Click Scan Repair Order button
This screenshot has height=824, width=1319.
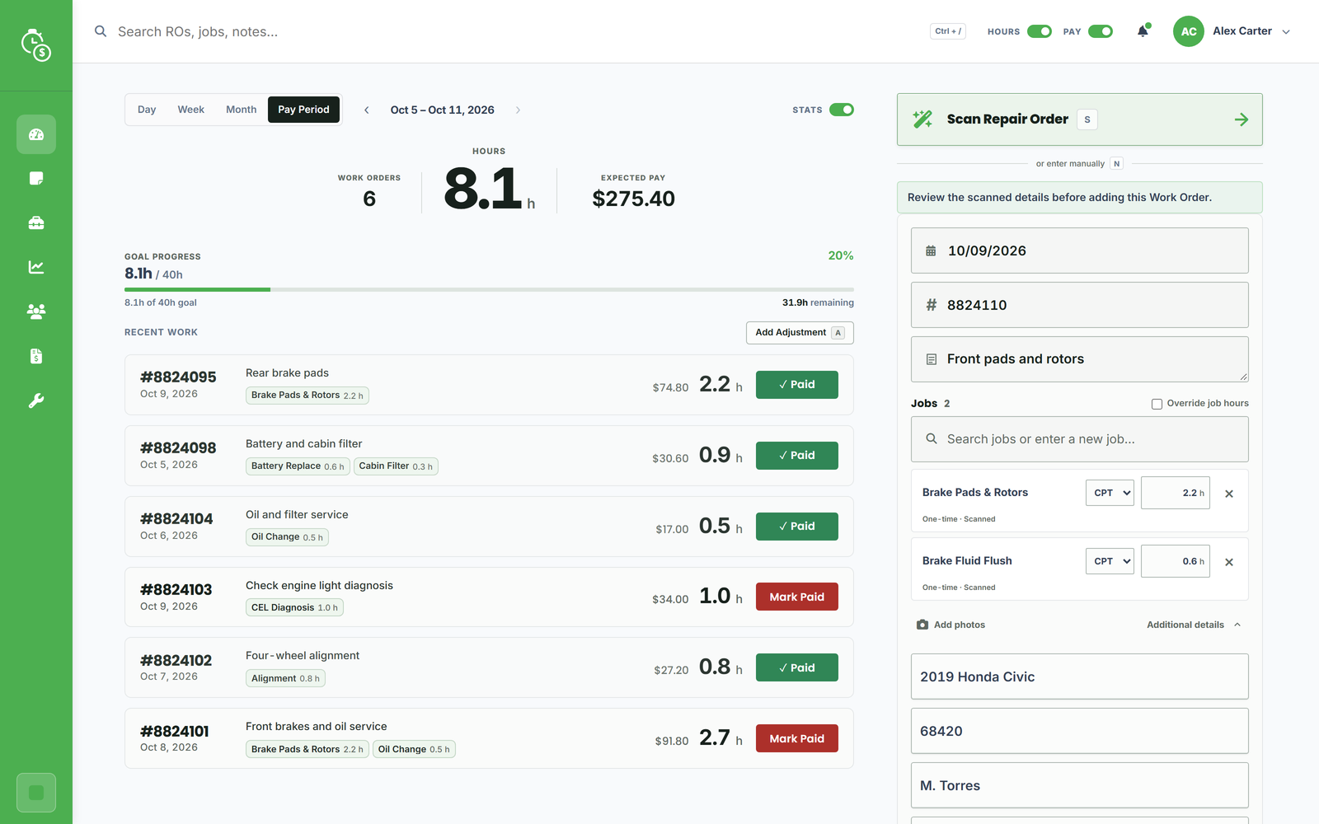[x=1080, y=119]
